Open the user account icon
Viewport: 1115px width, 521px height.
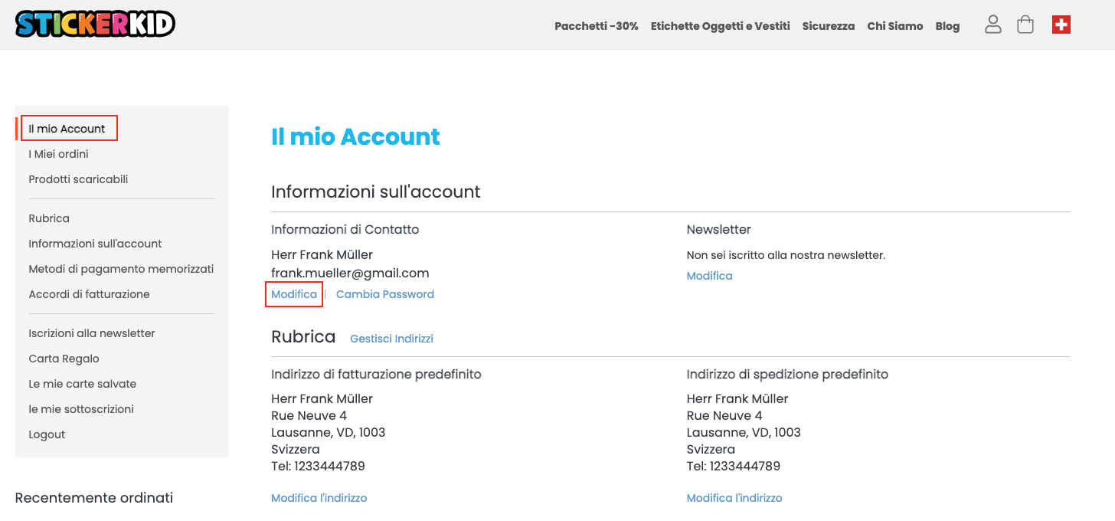pyautogui.click(x=993, y=25)
